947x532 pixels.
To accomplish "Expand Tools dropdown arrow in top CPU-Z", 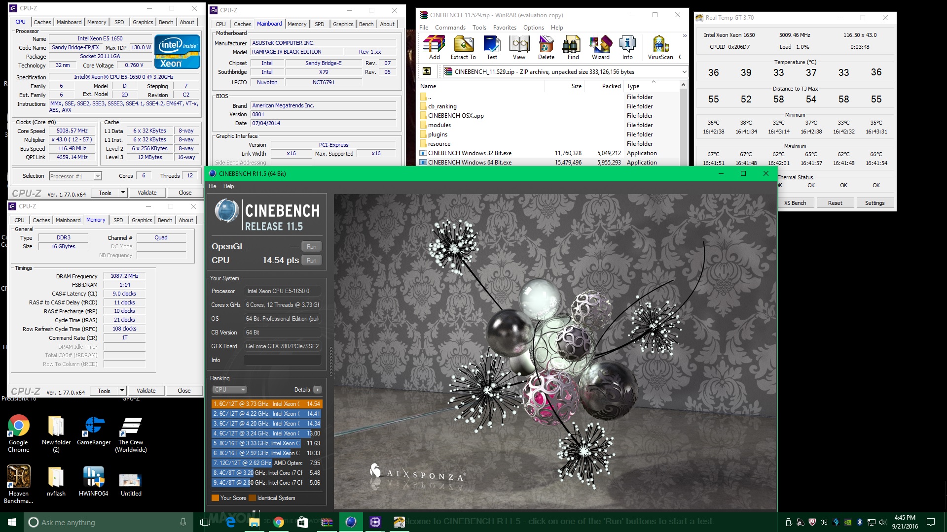I will [x=123, y=193].
